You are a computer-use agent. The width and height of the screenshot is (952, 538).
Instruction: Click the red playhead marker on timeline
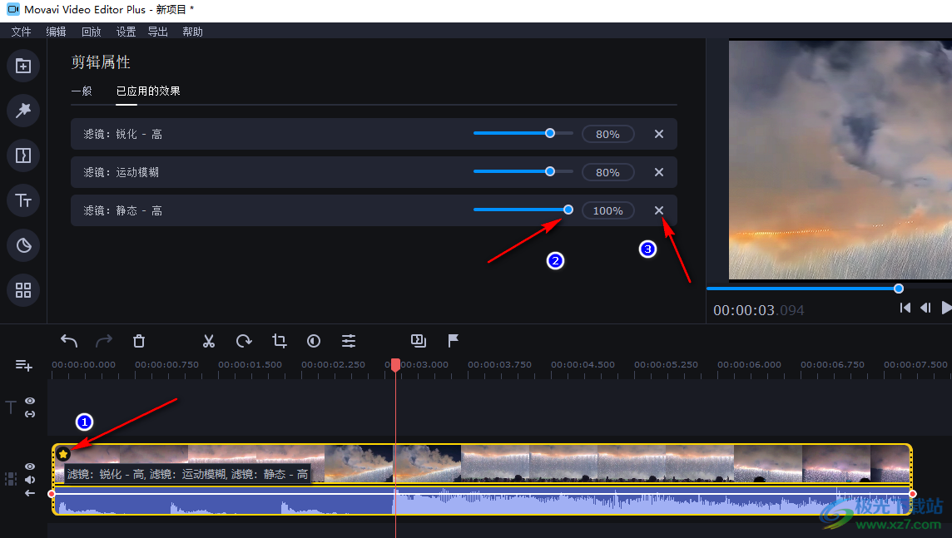396,364
